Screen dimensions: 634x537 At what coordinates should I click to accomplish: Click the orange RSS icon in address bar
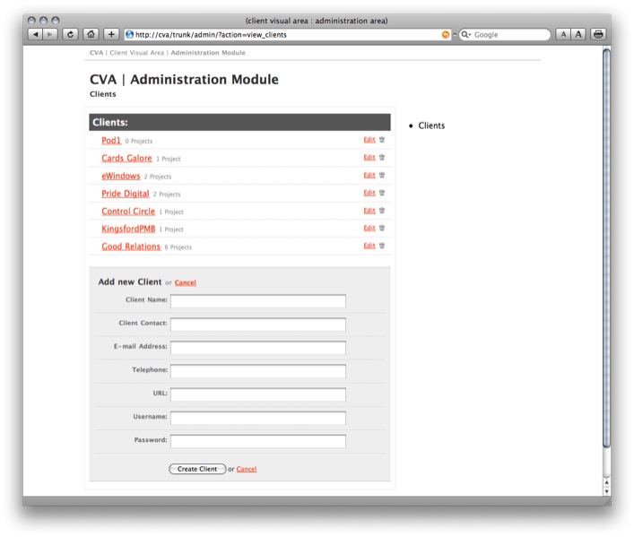[446, 34]
